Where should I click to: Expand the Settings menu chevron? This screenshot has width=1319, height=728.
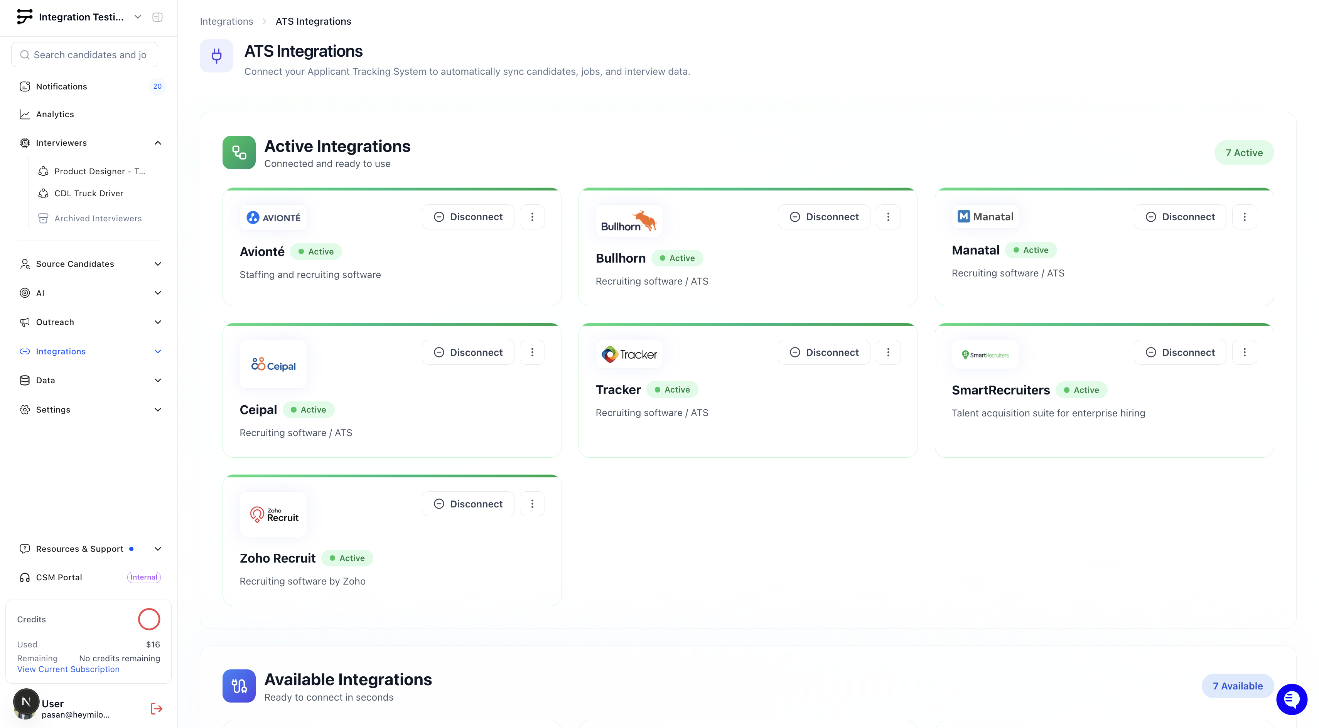tap(158, 410)
